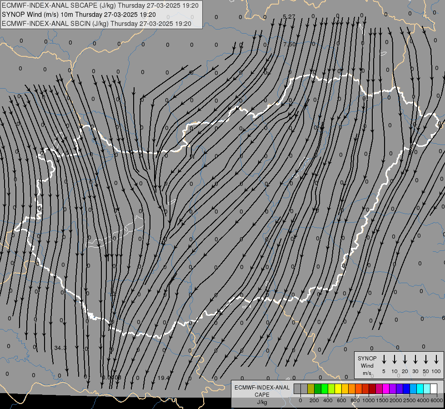Image resolution: width=445 pixels, height=409 pixels.
Task: Click the J/kg unit label under CAPE
Action: point(262,402)
